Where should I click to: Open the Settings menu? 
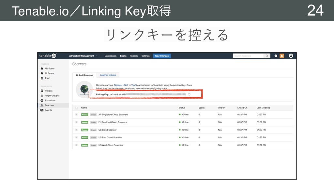145,56
